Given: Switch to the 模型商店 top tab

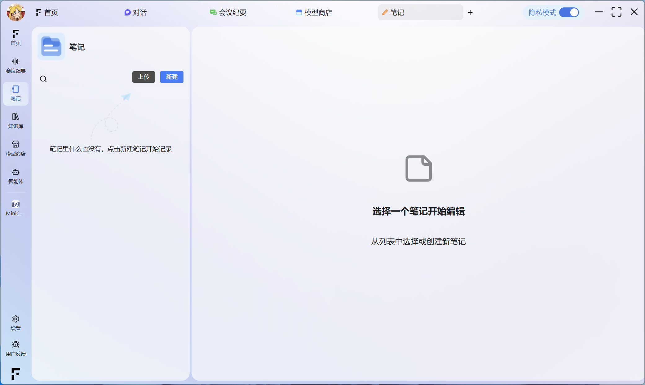Looking at the screenshot, I should coord(314,12).
